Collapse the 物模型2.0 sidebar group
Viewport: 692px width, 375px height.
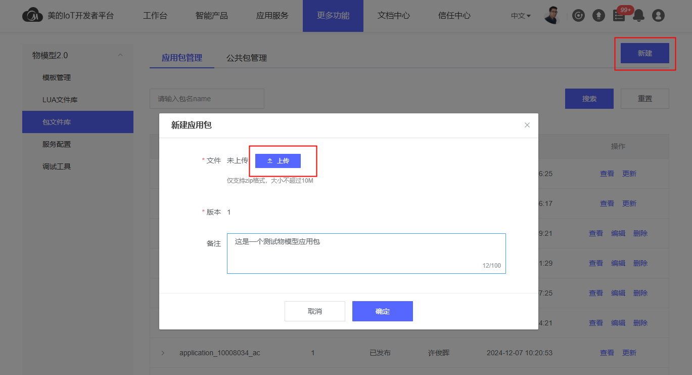coord(120,55)
